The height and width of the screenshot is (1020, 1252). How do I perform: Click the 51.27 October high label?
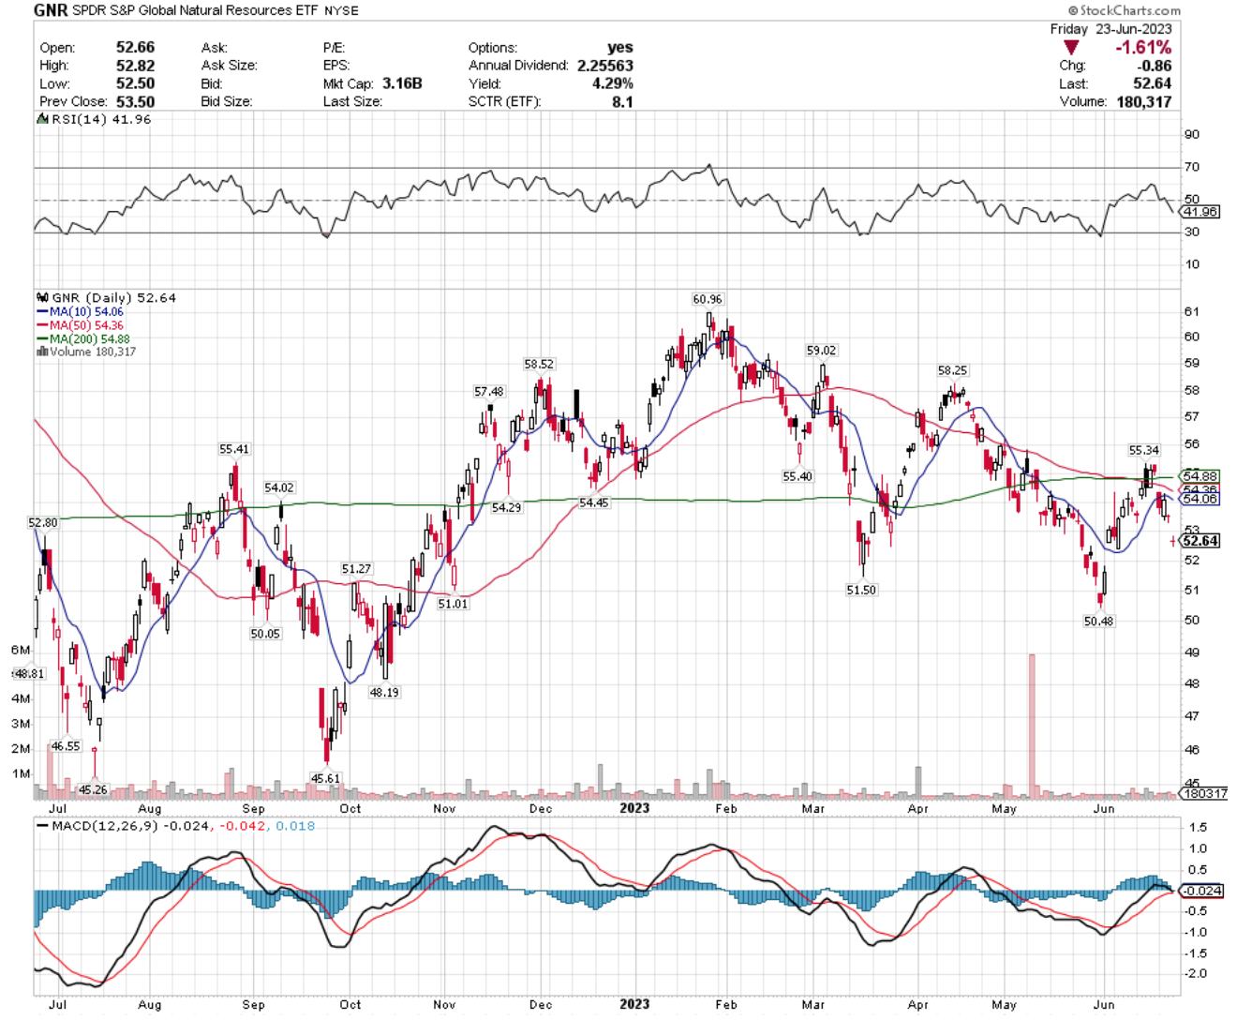click(x=356, y=568)
